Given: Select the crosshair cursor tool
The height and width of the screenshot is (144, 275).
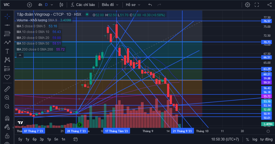Looking at the screenshot, I should coord(7,17).
